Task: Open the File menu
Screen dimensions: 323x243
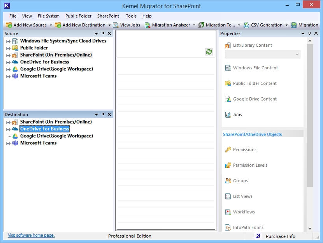Action: (12, 16)
